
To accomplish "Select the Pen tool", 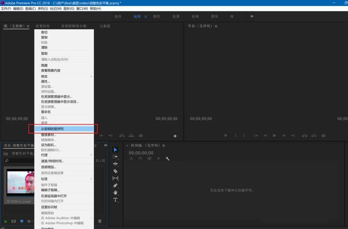I will (116, 186).
